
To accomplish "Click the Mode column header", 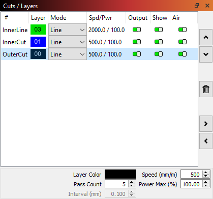I will (68, 18).
